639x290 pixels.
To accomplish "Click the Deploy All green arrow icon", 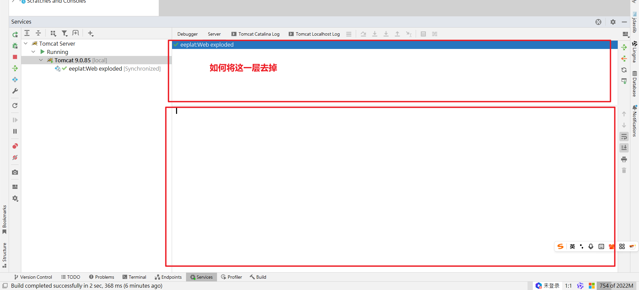I will [x=15, y=68].
